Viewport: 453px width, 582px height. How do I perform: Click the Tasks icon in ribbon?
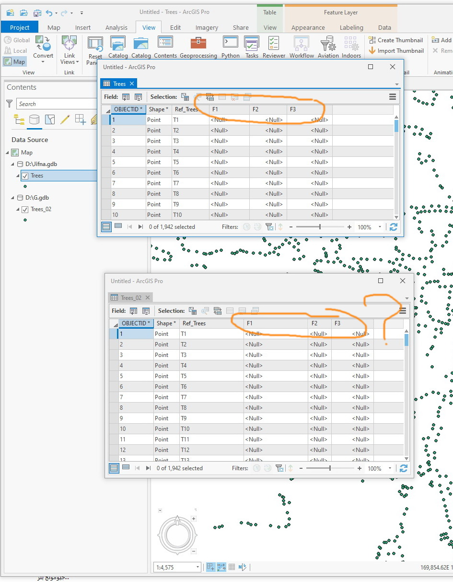[x=252, y=47]
